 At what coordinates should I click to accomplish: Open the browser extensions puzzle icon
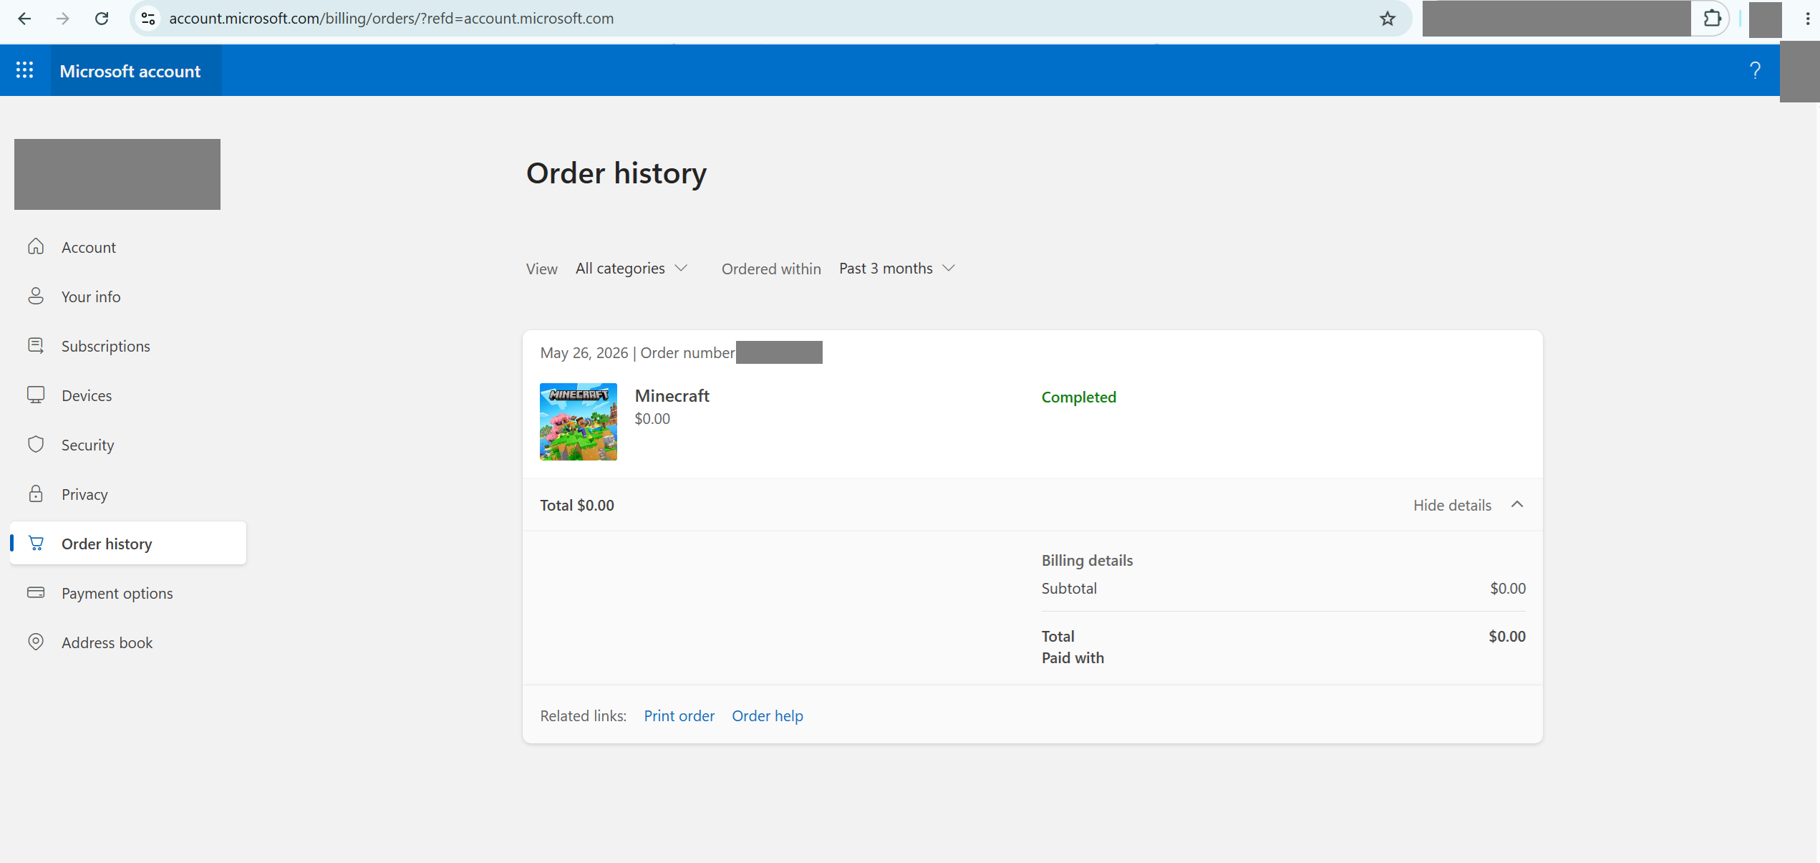pyautogui.click(x=1712, y=19)
